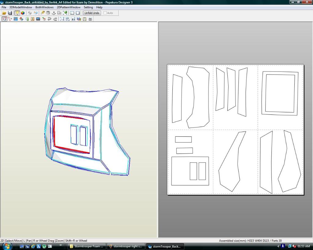This screenshot has height=250, width=313.
Task: Click the Save floppy disk icon
Action: 10,13
